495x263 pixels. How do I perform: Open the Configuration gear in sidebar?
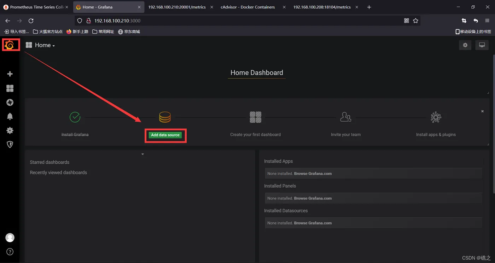coord(10,130)
